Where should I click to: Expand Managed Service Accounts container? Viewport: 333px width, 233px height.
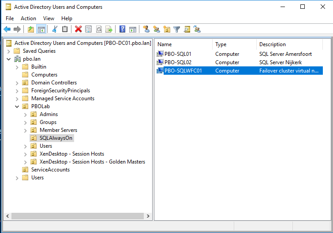tap(17, 99)
